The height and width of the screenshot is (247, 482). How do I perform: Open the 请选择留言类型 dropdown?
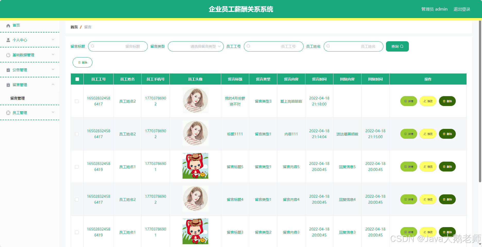[x=196, y=46]
